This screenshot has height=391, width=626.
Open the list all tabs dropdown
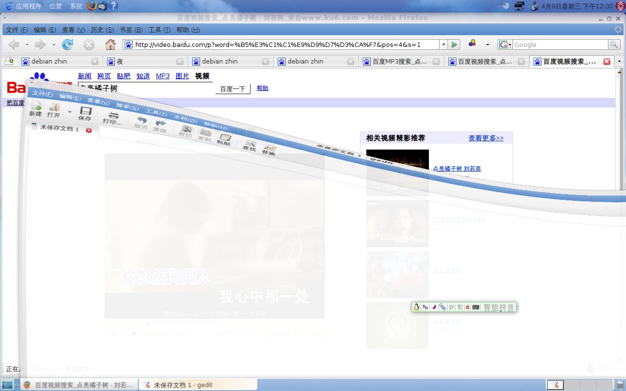[x=620, y=62]
